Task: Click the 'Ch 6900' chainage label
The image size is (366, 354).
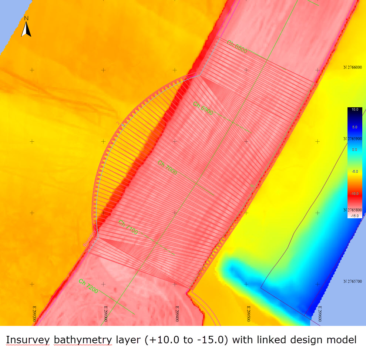Action: (x=203, y=108)
